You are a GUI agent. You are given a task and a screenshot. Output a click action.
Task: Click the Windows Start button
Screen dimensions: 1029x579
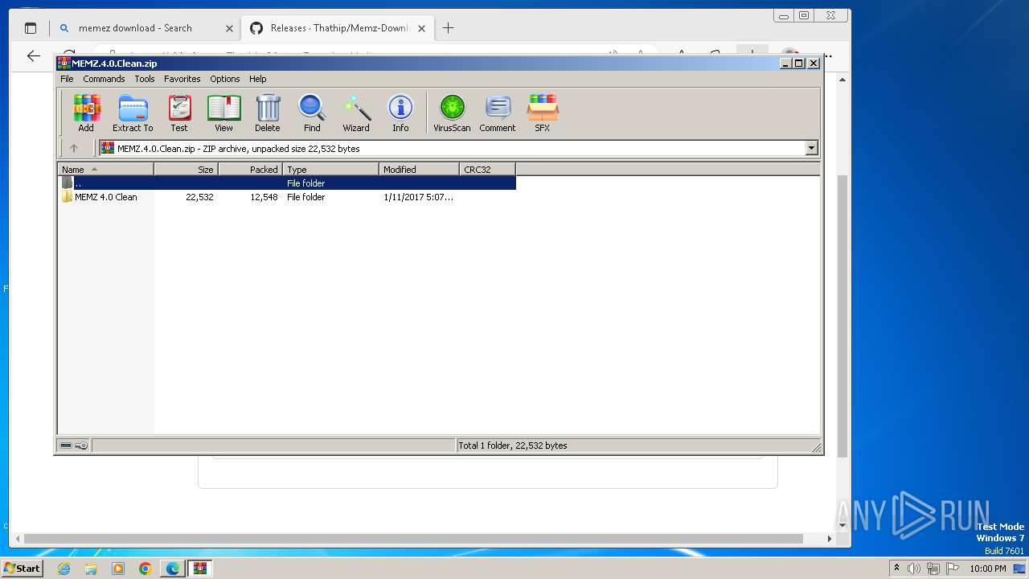coord(22,569)
